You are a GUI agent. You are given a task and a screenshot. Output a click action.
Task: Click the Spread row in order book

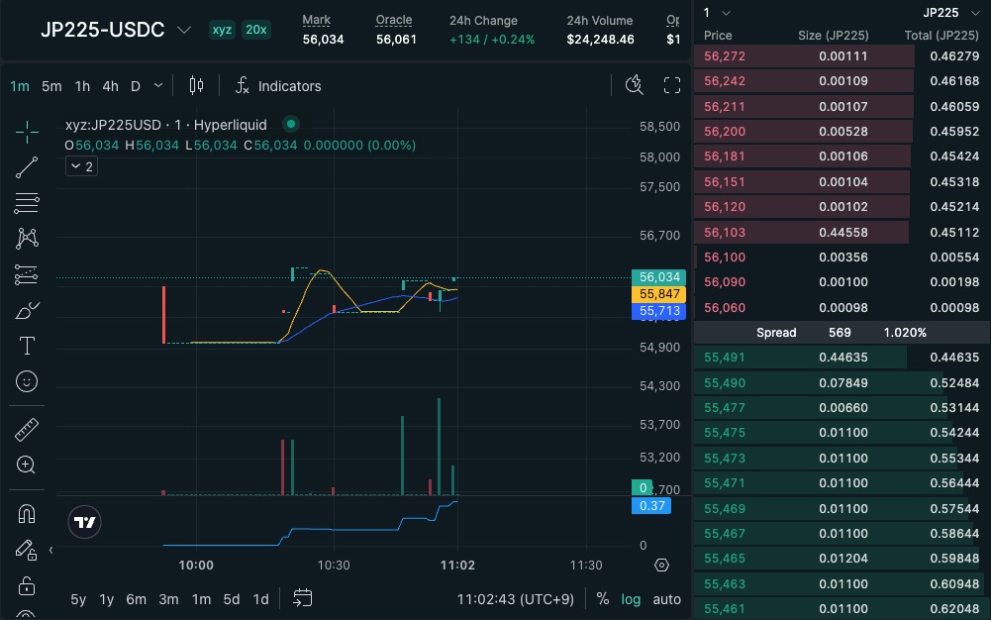(x=842, y=333)
